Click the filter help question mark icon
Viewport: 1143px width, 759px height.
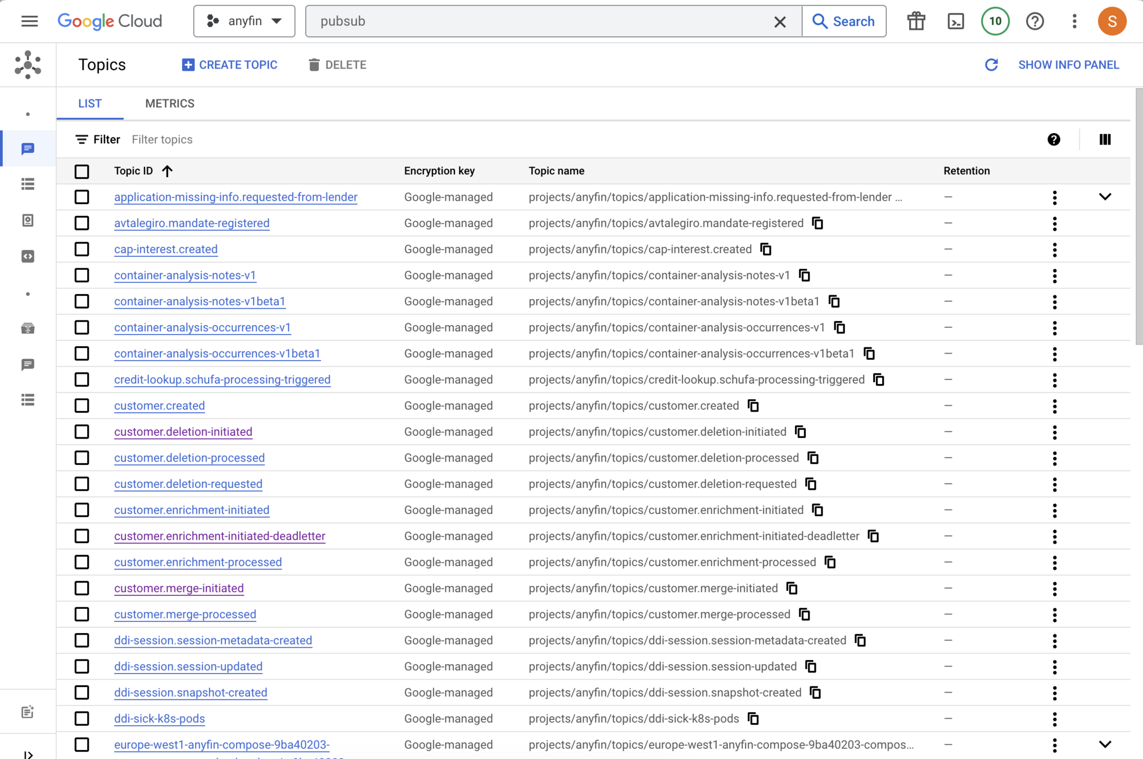pos(1054,139)
